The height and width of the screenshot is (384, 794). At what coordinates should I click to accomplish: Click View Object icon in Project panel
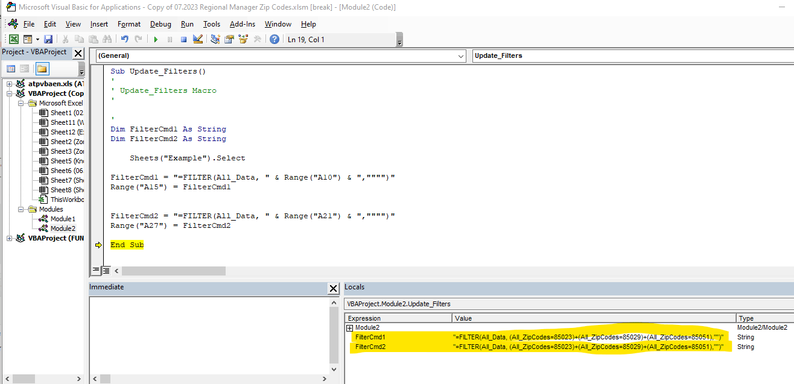point(25,69)
